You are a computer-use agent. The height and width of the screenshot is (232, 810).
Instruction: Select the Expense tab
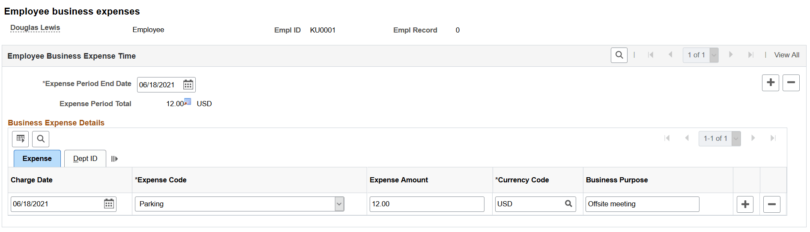[x=37, y=159]
